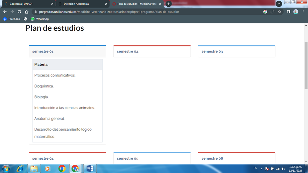Collapse the semestre 01 panel

(x=43, y=52)
